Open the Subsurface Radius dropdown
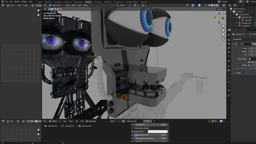The width and height of the screenshot is (256, 144). tap(150, 128)
